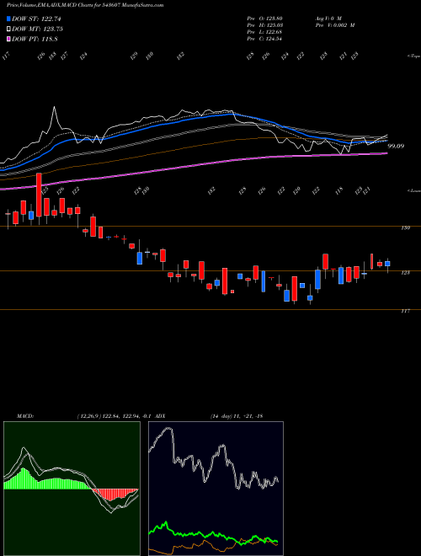The width and height of the screenshot is (421, 556).
Task: Select the 'DOW MT: 123.75' legend label
Action: (x=38, y=29)
